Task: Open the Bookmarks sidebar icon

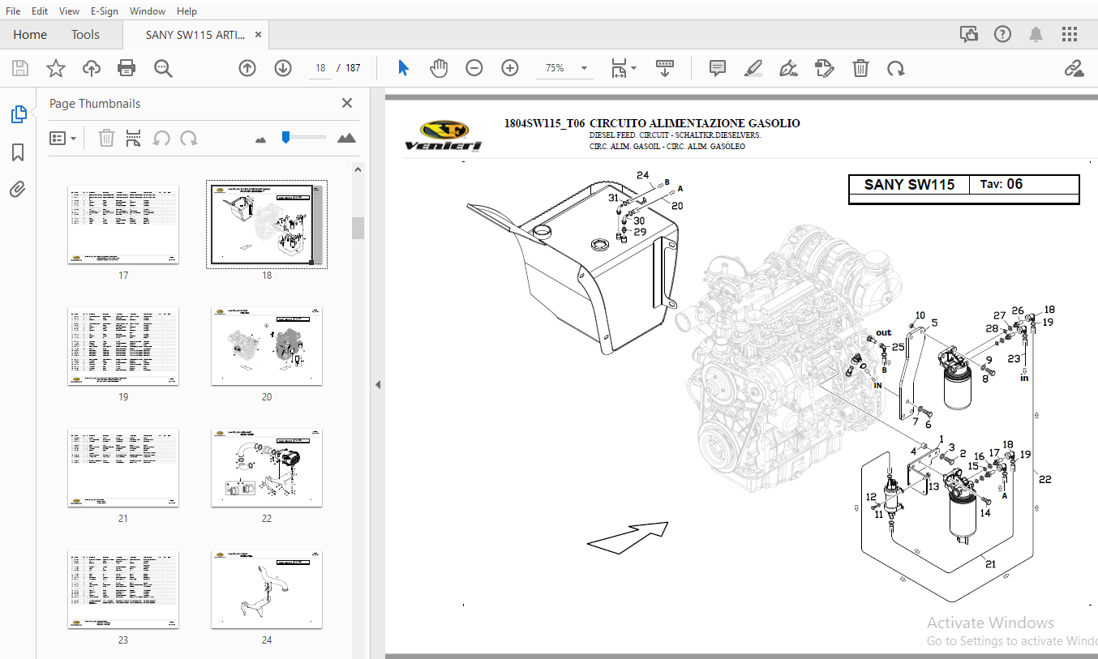Action: pos(18,152)
